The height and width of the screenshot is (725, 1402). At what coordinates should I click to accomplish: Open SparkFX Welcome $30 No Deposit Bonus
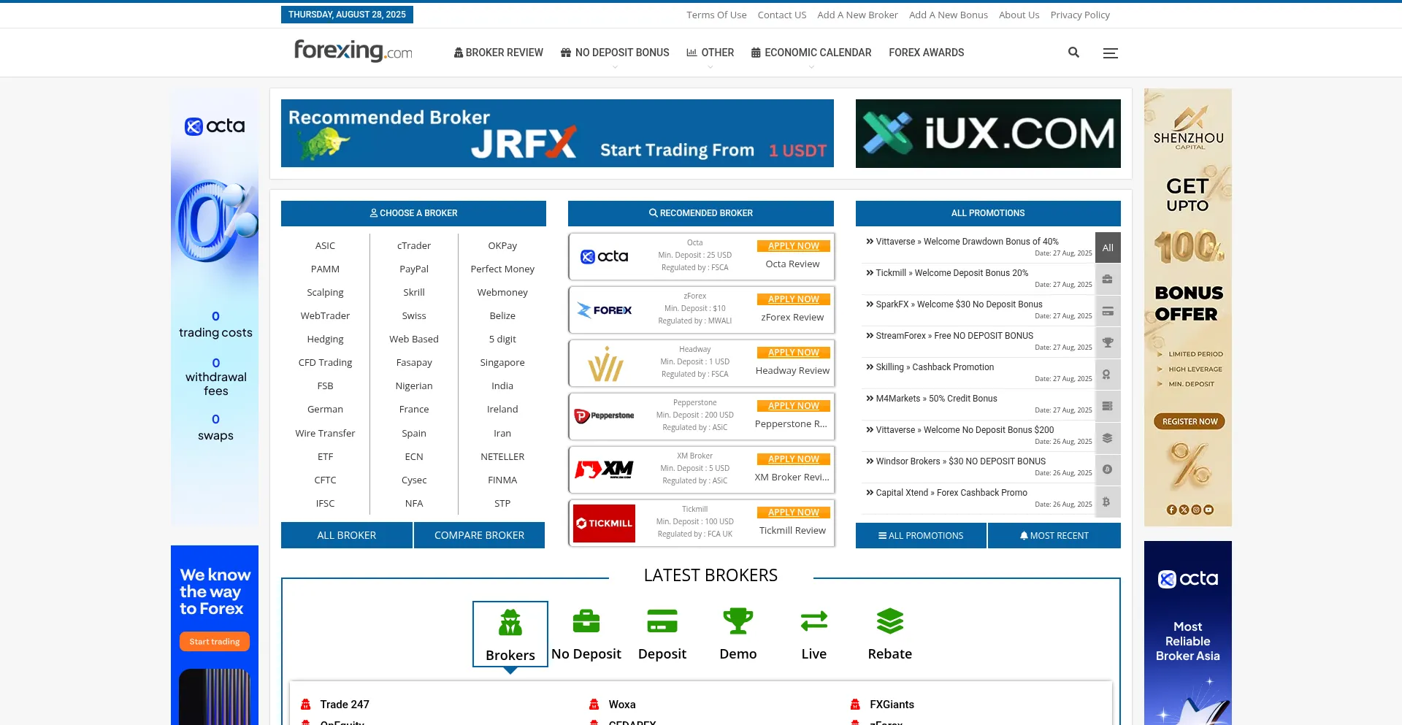pyautogui.click(x=959, y=304)
